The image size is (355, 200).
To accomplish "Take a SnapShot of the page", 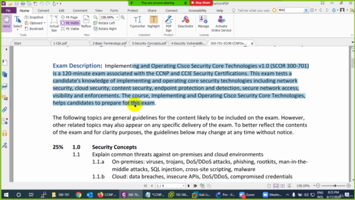I will click(34, 17).
